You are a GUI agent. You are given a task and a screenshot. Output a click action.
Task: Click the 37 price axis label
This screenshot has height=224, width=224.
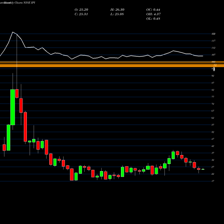[213, 153]
